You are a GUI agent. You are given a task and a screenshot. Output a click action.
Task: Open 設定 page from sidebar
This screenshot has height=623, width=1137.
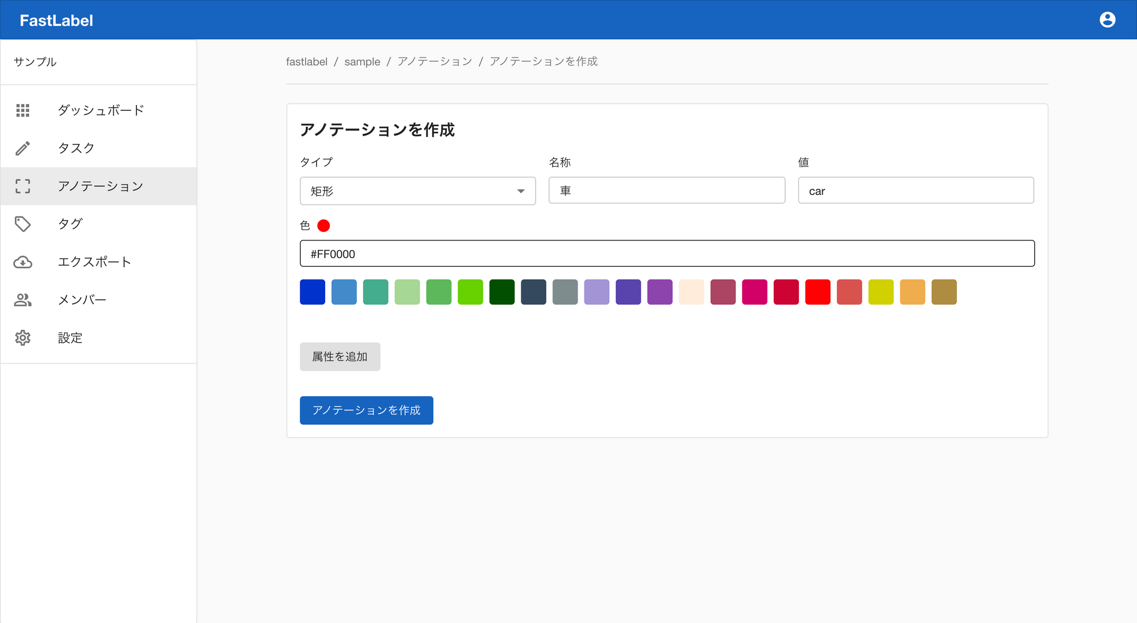(x=99, y=338)
